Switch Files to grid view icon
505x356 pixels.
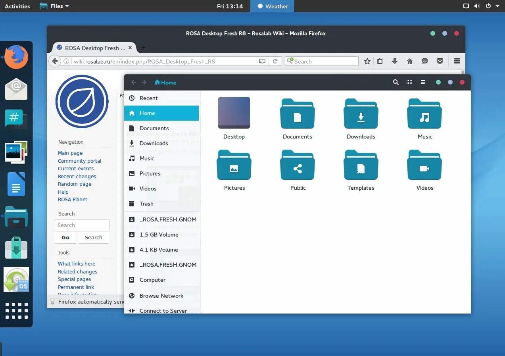(409, 82)
